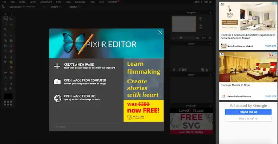Click the delete layer trash icon
This screenshot has height=144, width=278.
tap(207, 70)
